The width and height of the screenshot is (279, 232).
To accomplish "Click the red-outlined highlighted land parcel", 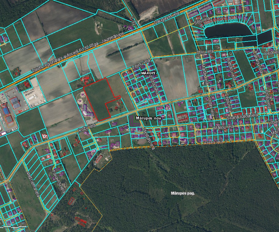I will click(98, 98).
